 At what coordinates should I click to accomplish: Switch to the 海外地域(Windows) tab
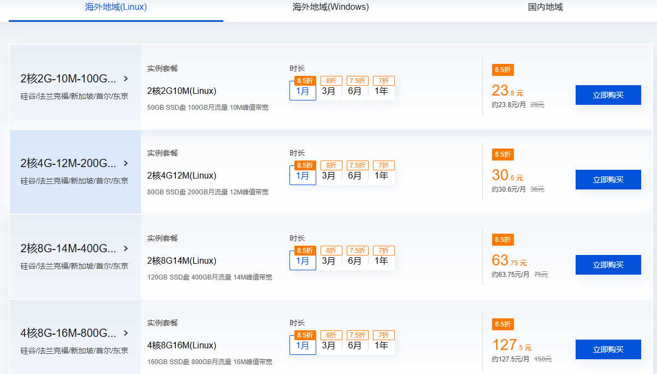pos(330,7)
